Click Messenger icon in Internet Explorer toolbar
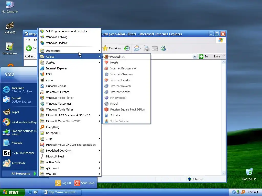262x196 pixels. [x=163, y=48]
